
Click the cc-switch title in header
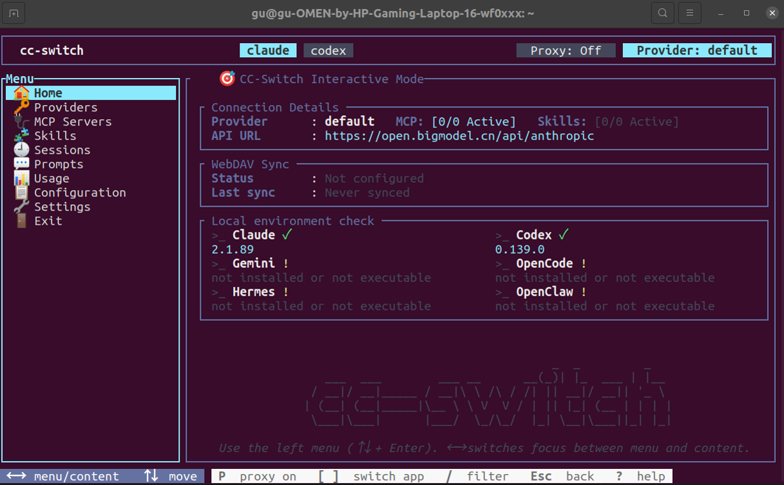pyautogui.click(x=52, y=50)
